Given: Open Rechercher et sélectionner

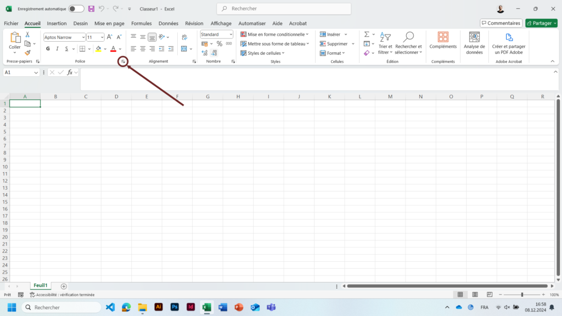Looking at the screenshot, I should pos(408,43).
